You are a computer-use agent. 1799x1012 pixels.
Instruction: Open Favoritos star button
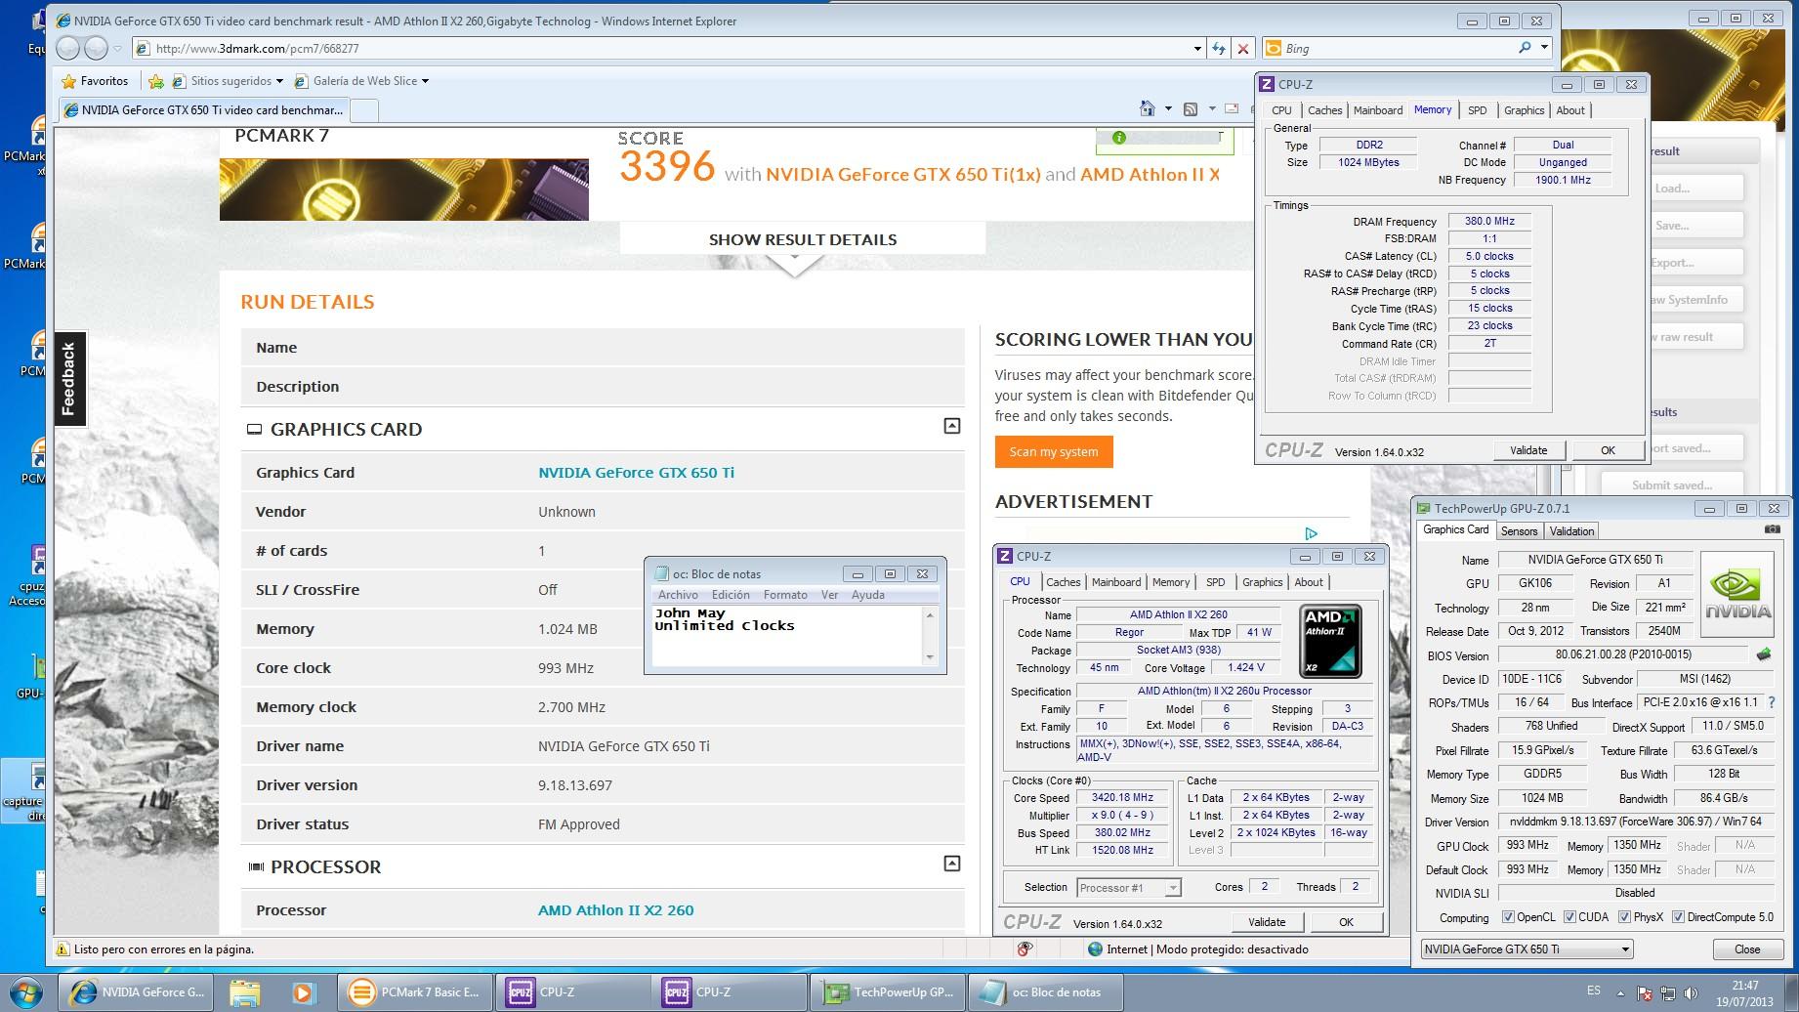point(95,81)
